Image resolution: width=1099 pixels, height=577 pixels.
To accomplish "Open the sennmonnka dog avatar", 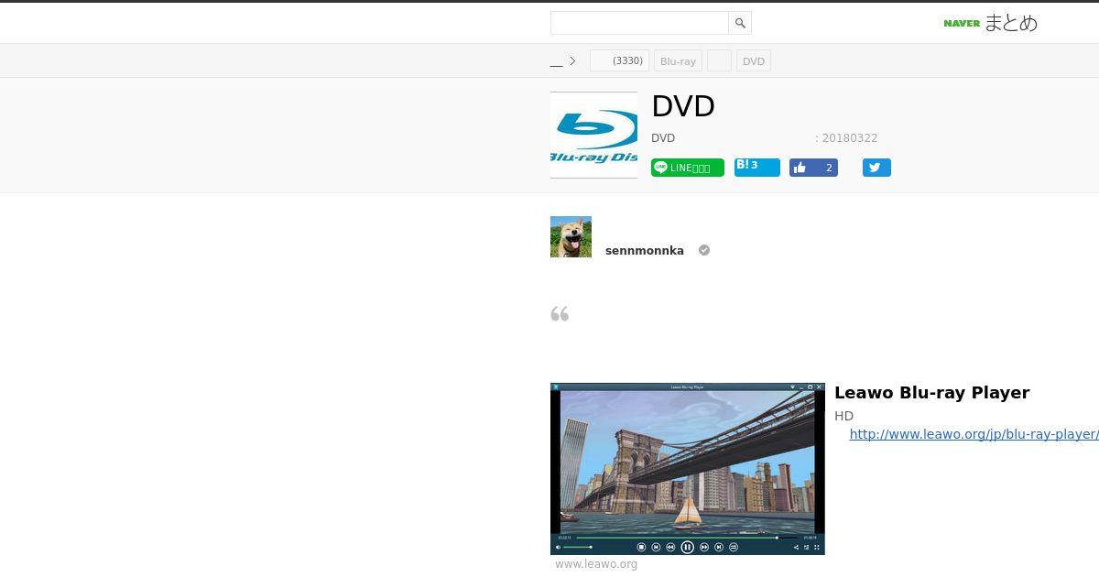I will [x=571, y=236].
